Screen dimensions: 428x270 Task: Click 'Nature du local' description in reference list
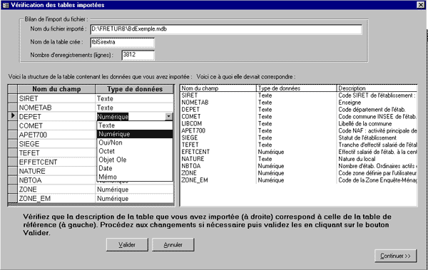357,159
